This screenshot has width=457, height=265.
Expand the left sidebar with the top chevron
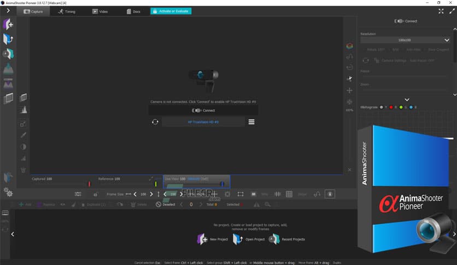(8, 10)
